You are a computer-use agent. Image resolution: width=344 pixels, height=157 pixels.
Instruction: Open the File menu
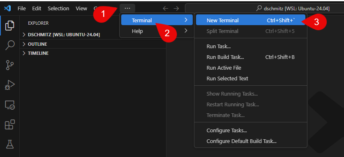tap(21, 9)
